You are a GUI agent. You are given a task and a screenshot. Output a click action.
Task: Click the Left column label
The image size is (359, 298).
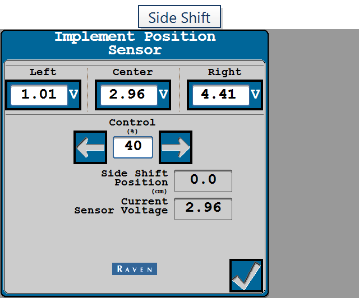click(x=43, y=72)
